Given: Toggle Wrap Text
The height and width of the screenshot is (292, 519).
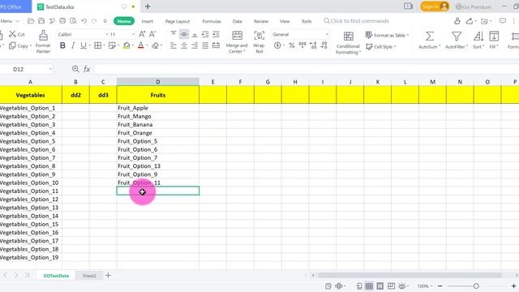Looking at the screenshot, I should coord(259,42).
